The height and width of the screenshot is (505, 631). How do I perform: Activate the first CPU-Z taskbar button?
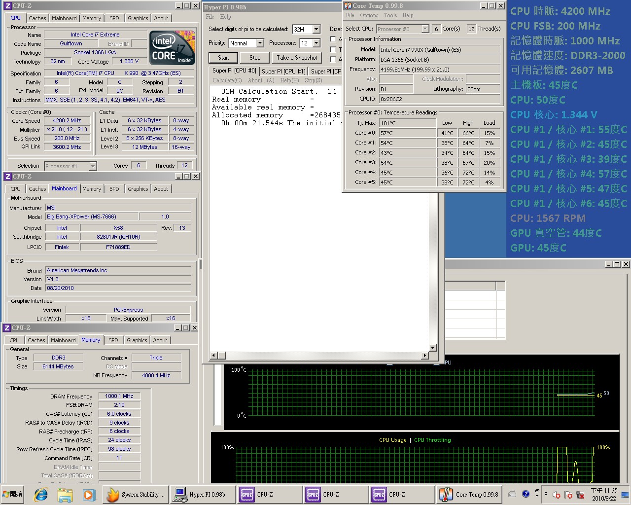(x=269, y=494)
